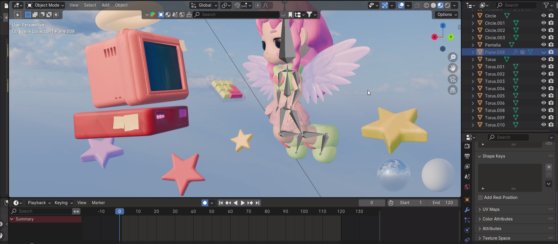The width and height of the screenshot is (558, 244).
Task: Click the zoom magnifier viewport gizmo
Action: (x=453, y=58)
